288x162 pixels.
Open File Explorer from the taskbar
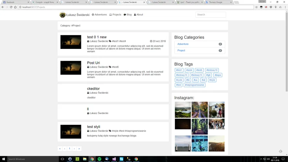pyautogui.click(x=85, y=159)
